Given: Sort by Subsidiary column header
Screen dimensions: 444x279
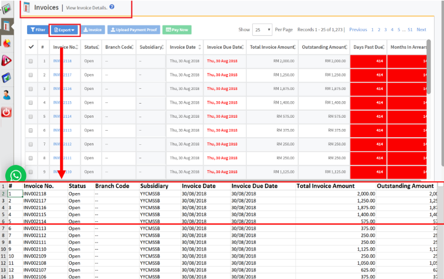Looking at the screenshot, I should [151, 47].
